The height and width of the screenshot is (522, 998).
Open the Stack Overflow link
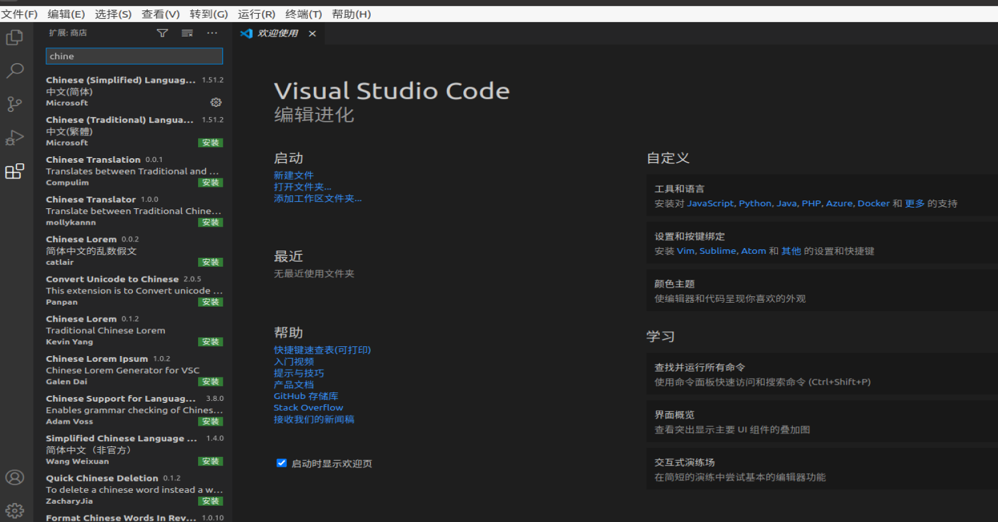pos(308,407)
